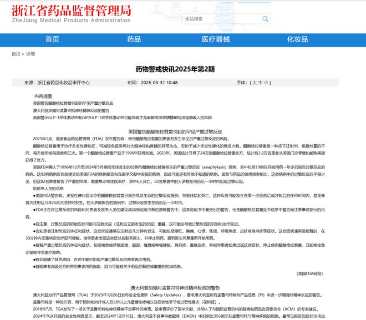Click the 内容提要 heading
366x320 pixels.
pos(43,96)
